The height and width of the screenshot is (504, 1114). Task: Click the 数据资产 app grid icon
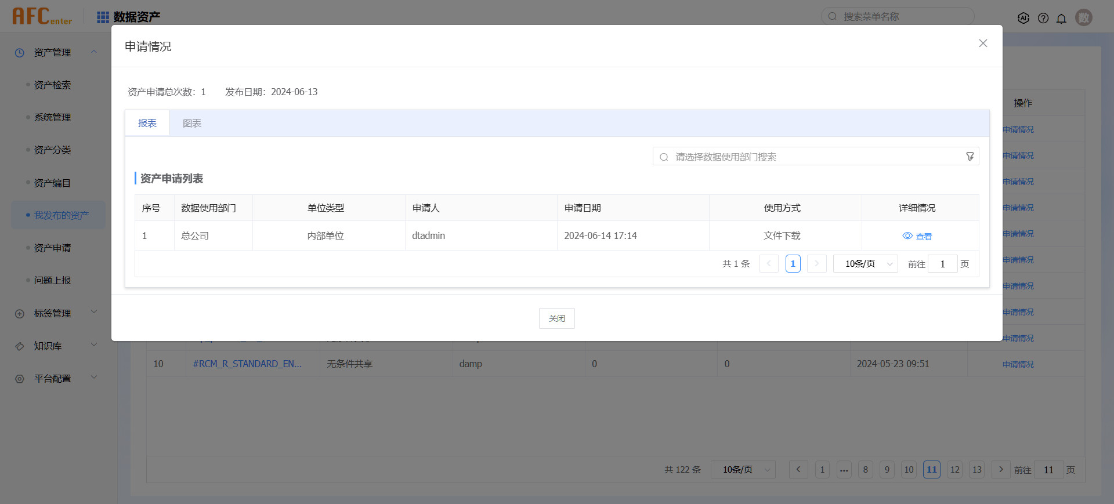pos(103,17)
